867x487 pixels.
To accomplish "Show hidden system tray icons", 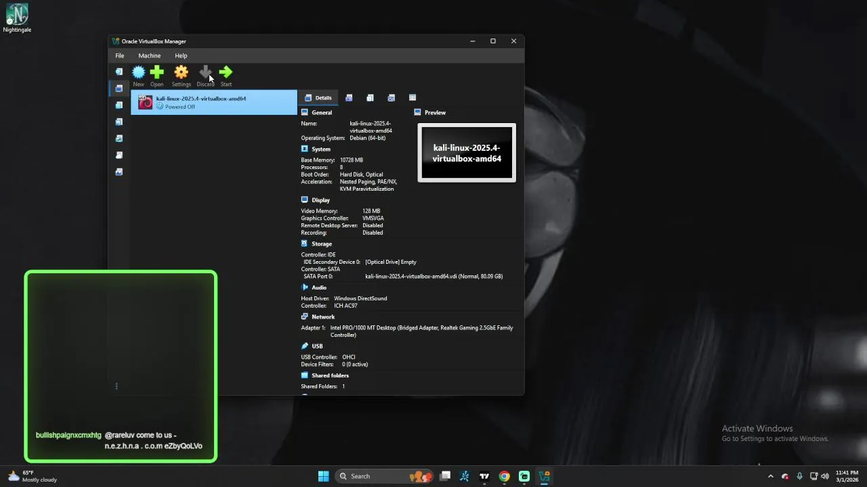I will point(770,476).
